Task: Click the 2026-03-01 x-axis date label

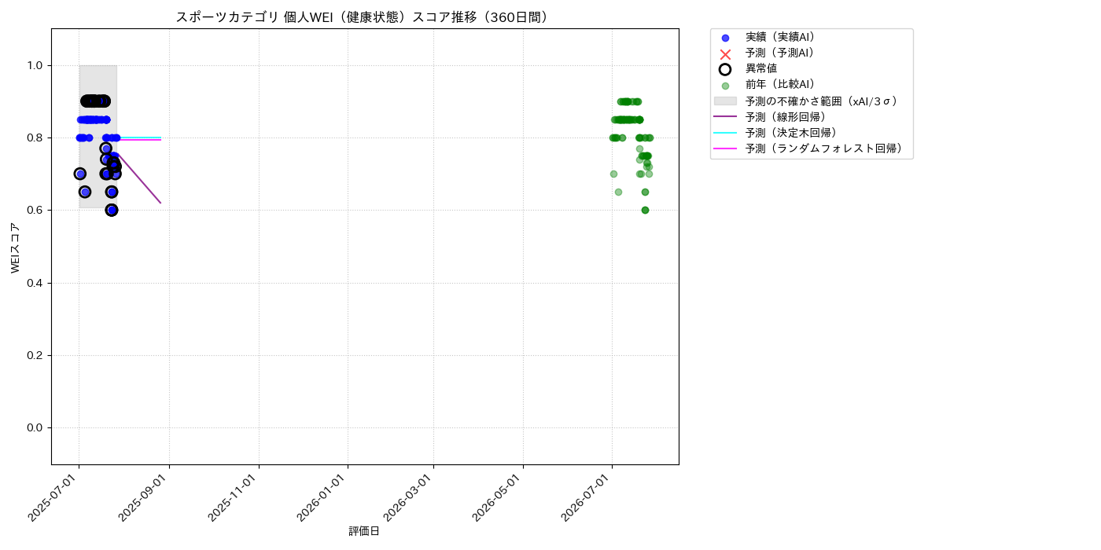Action: click(410, 497)
